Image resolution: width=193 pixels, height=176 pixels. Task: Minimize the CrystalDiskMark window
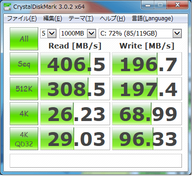coord(148,5)
